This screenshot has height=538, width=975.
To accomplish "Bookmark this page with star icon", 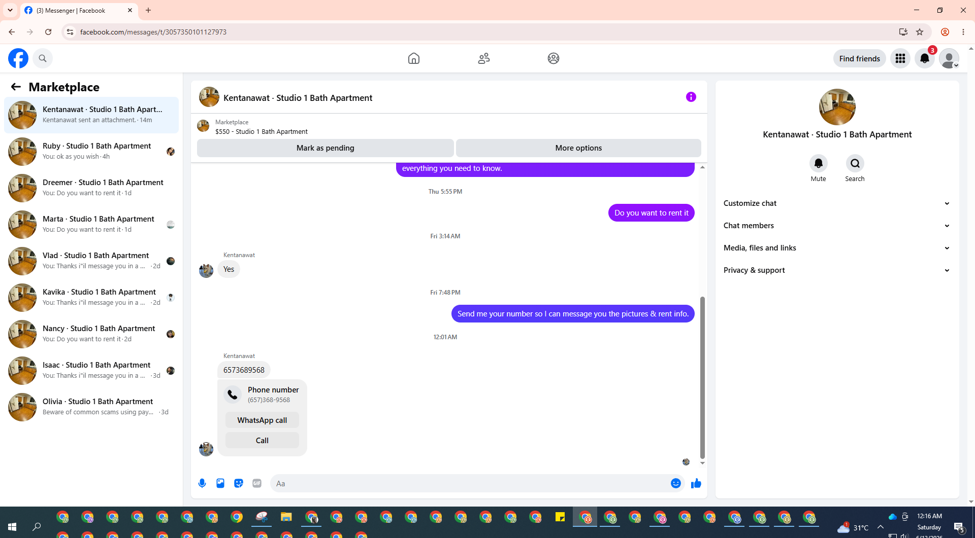I will (x=920, y=32).
